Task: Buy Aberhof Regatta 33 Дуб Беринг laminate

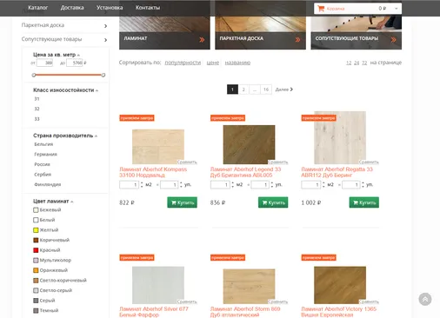Action: pos(364,202)
